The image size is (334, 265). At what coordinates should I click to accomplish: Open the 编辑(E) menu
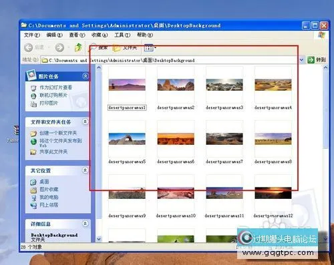(x=55, y=35)
